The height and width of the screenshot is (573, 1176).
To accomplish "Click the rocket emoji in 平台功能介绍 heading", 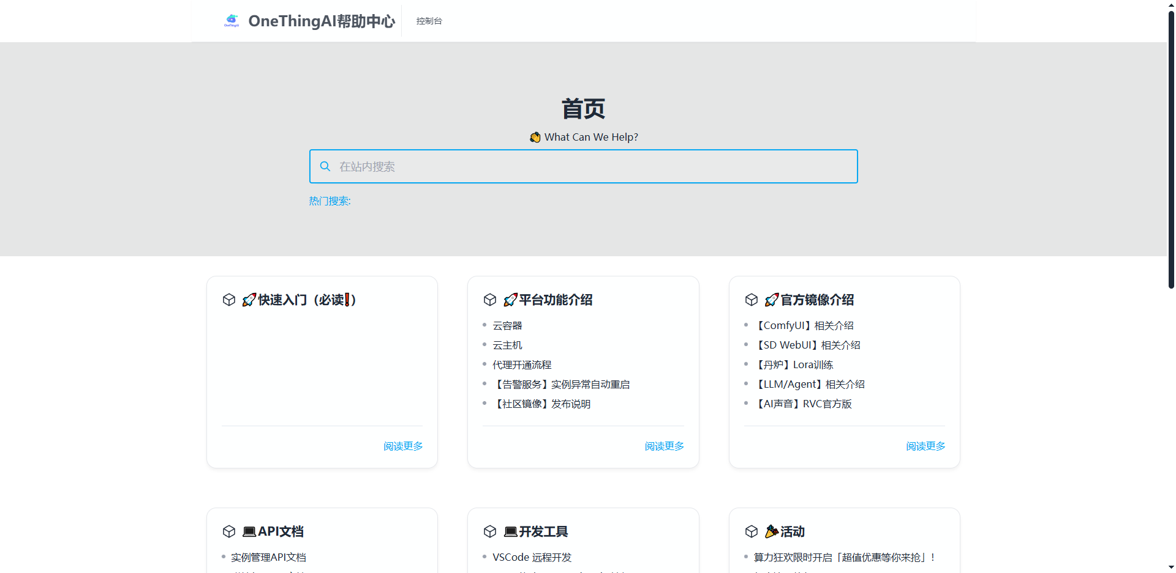I will click(x=510, y=300).
